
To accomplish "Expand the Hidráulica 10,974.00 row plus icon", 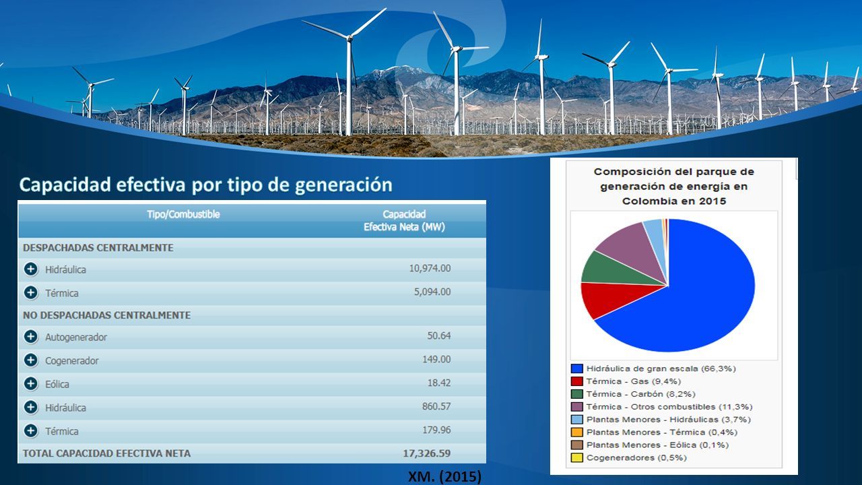I will point(30,269).
